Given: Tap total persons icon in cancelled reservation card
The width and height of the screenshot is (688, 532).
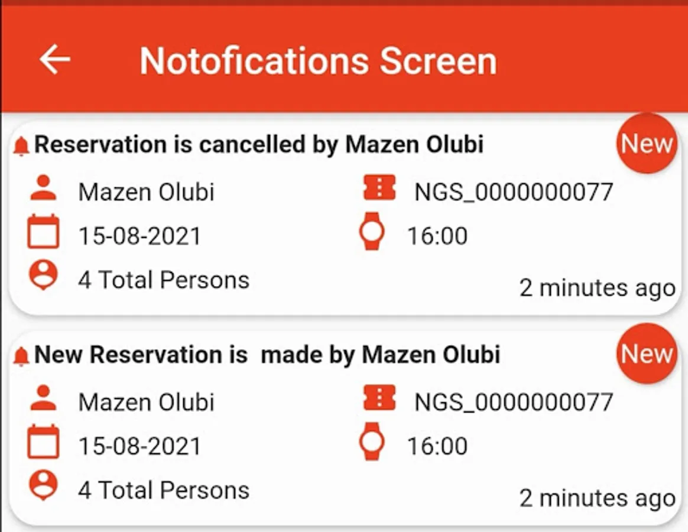Looking at the screenshot, I should click(x=43, y=275).
